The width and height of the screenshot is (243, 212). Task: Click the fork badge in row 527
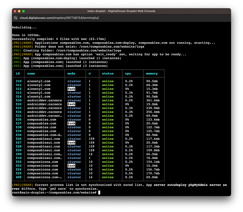pos(71,143)
